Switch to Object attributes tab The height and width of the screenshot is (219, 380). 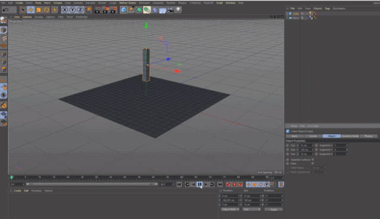tap(331, 136)
